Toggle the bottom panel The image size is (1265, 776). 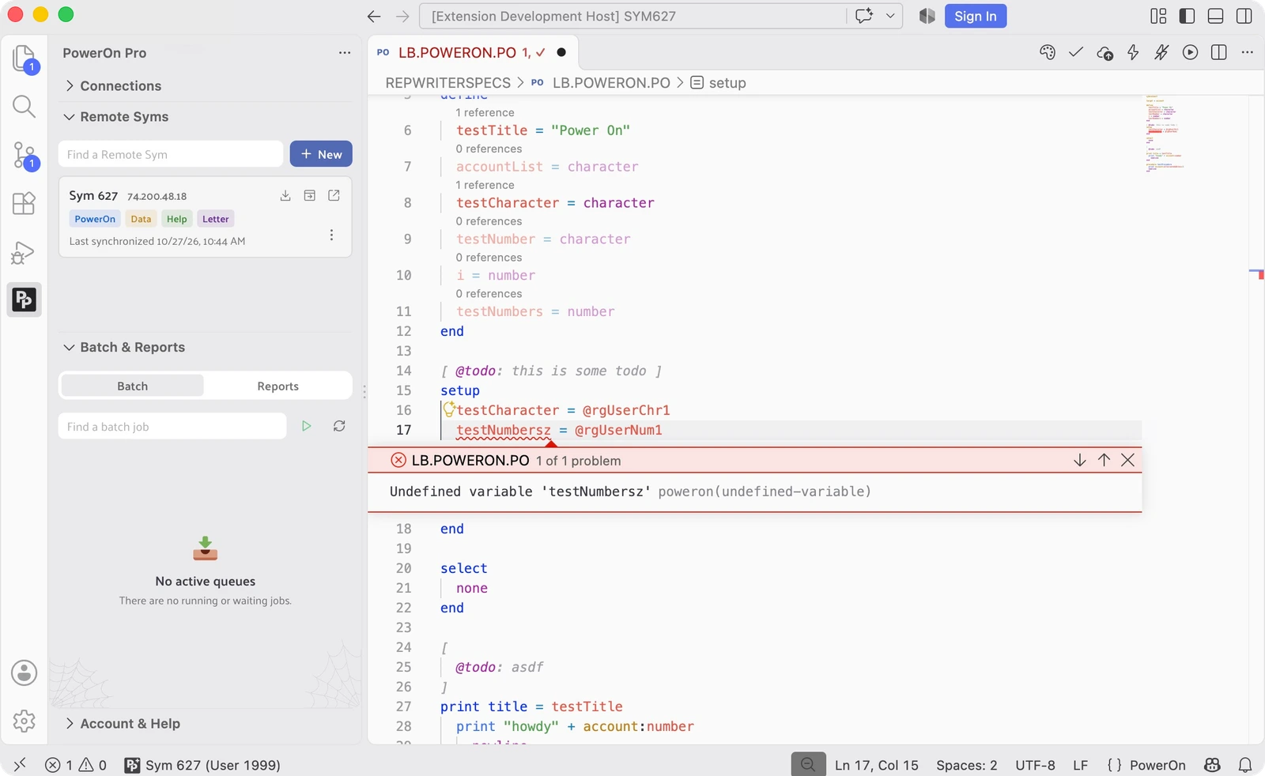1216,16
